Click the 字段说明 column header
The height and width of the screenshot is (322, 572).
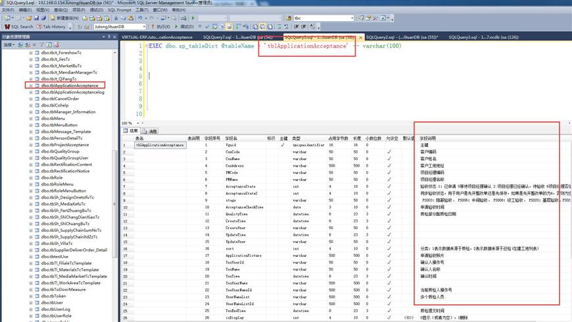(x=427, y=138)
